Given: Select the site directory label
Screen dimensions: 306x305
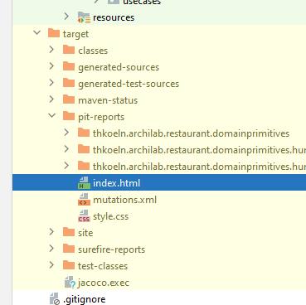Looking at the screenshot, I should point(85,233).
